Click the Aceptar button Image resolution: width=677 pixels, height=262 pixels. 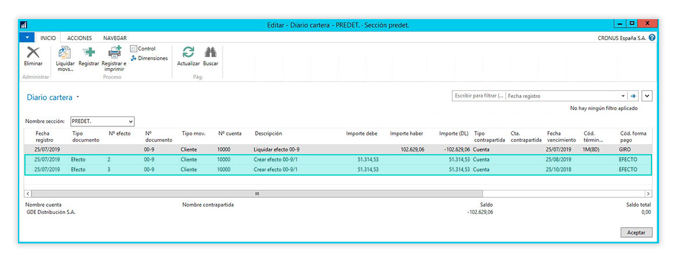(x=636, y=232)
